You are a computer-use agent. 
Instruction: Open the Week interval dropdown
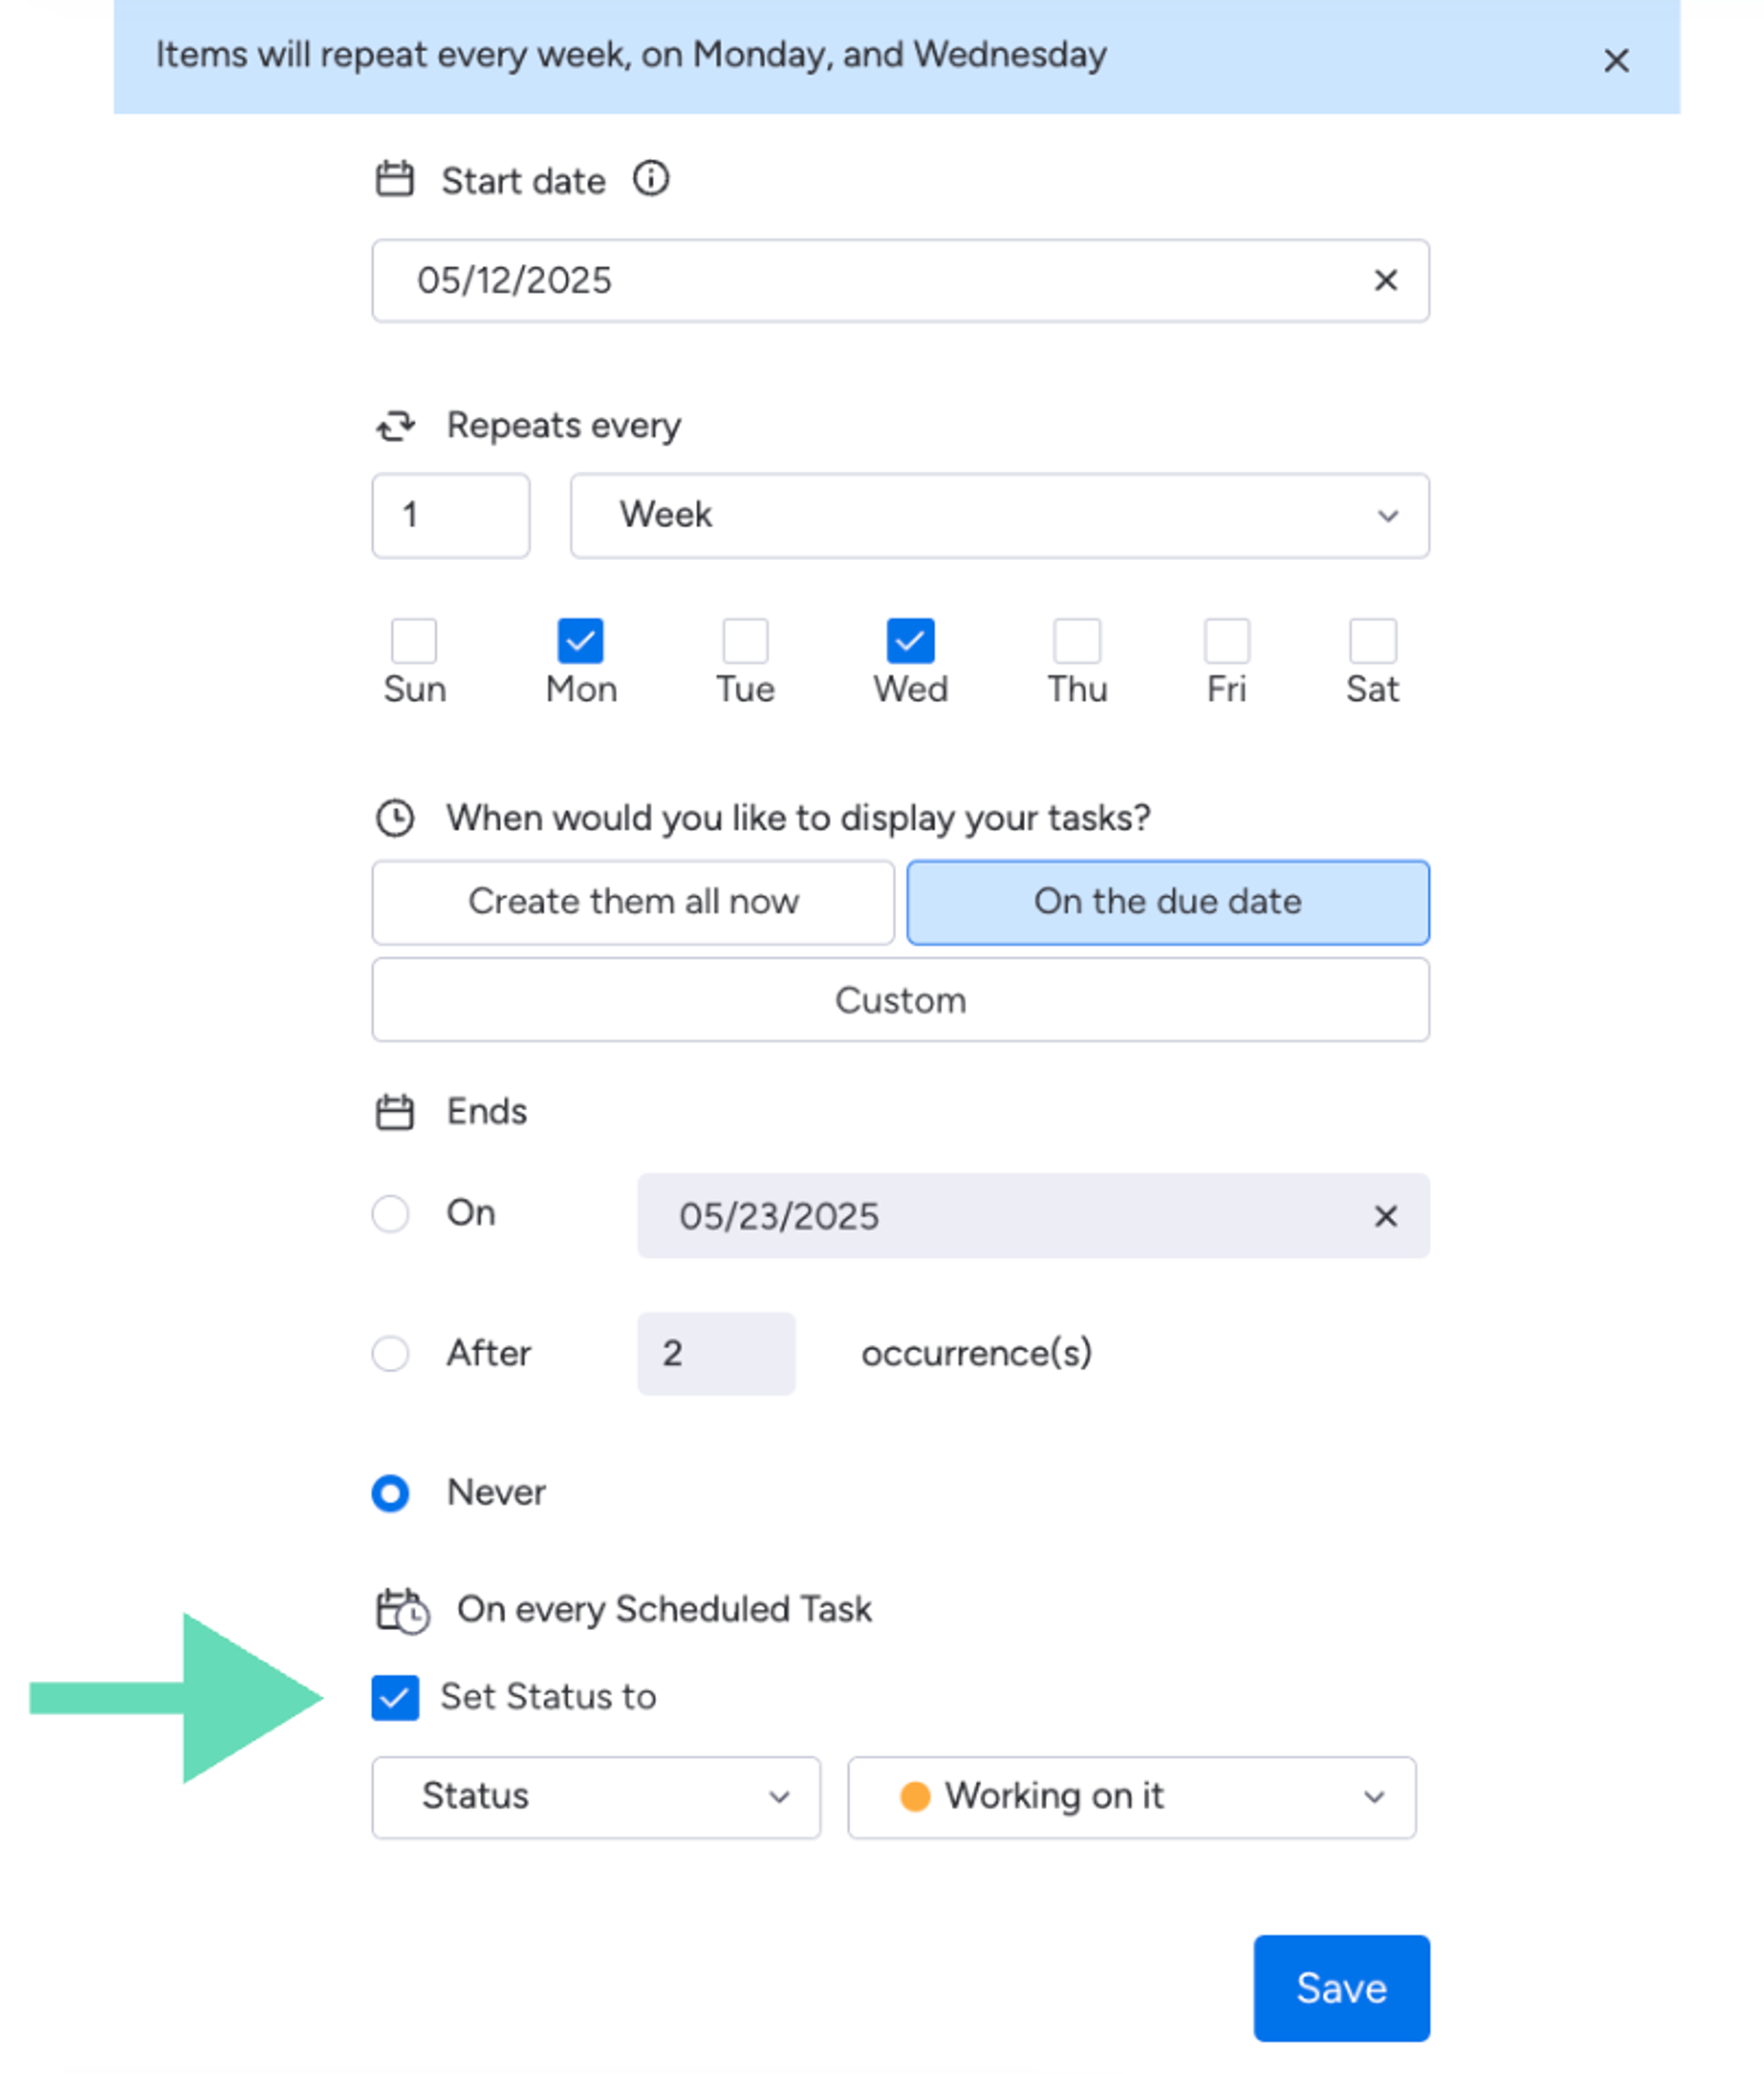click(x=999, y=516)
